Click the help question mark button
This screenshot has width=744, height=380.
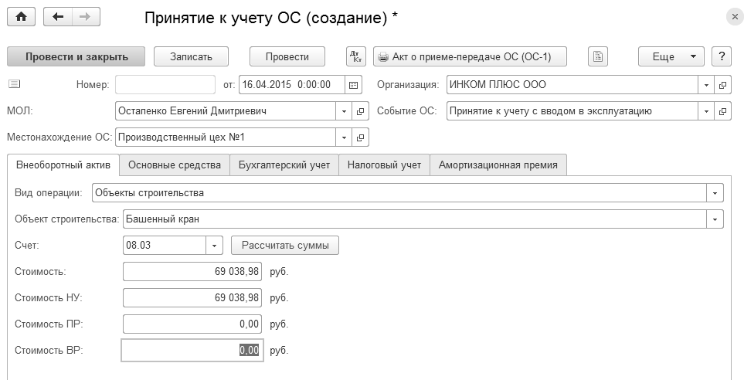pos(722,56)
